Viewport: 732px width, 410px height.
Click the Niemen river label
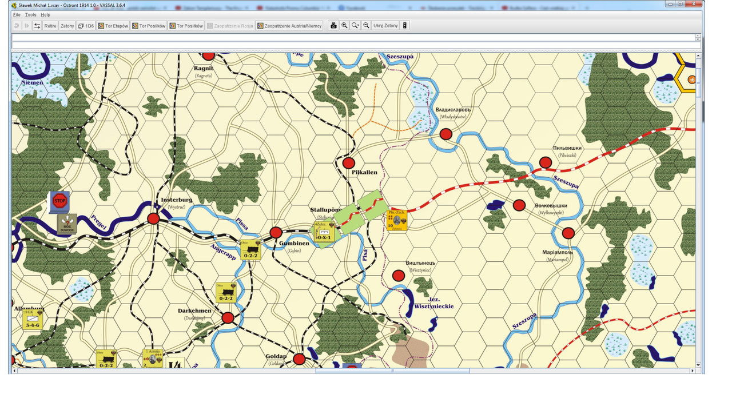pyautogui.click(x=32, y=82)
